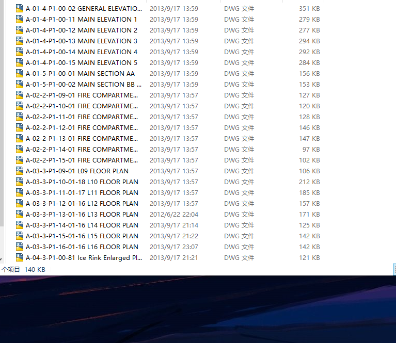Click DWG icon beside MAIN ELEVATION 2
Image resolution: width=396 pixels, height=343 pixels.
[20, 30]
